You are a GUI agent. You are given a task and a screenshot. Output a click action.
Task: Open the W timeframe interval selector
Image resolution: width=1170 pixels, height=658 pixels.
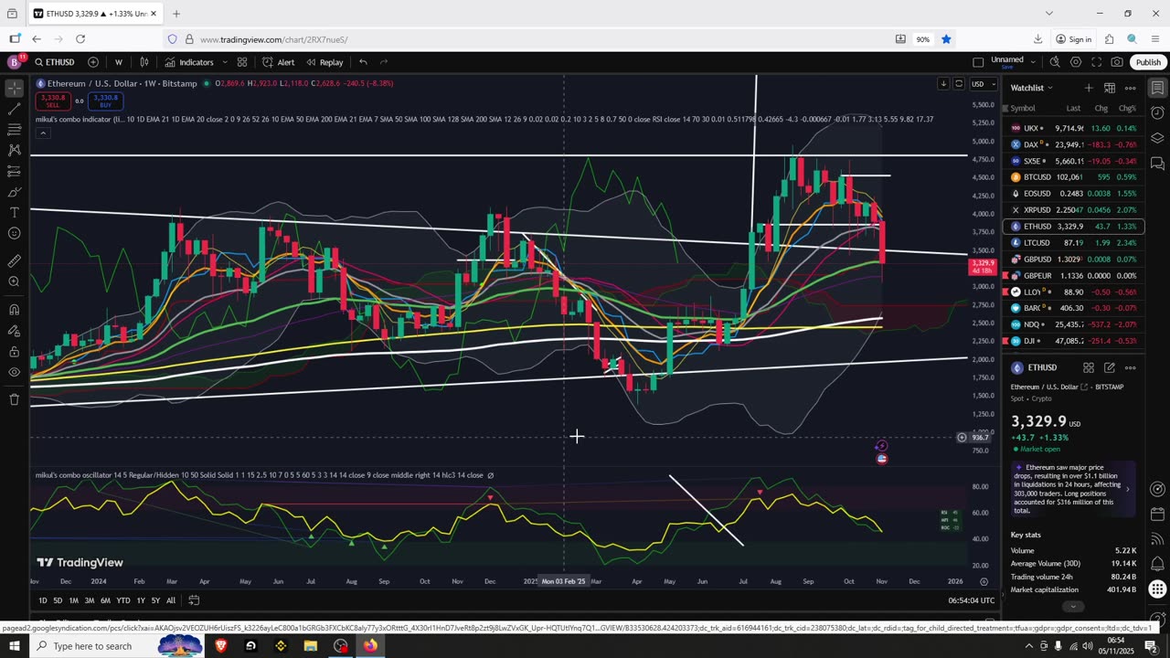(118, 62)
